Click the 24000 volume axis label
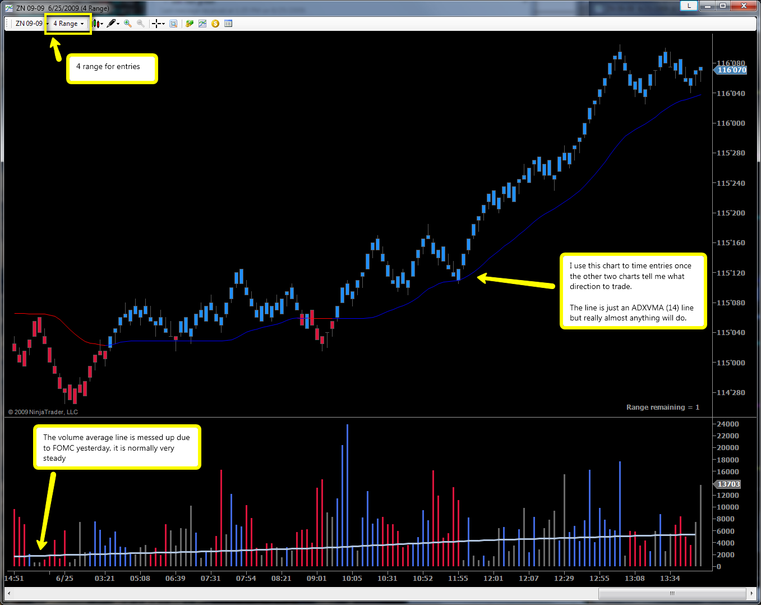 [728, 424]
